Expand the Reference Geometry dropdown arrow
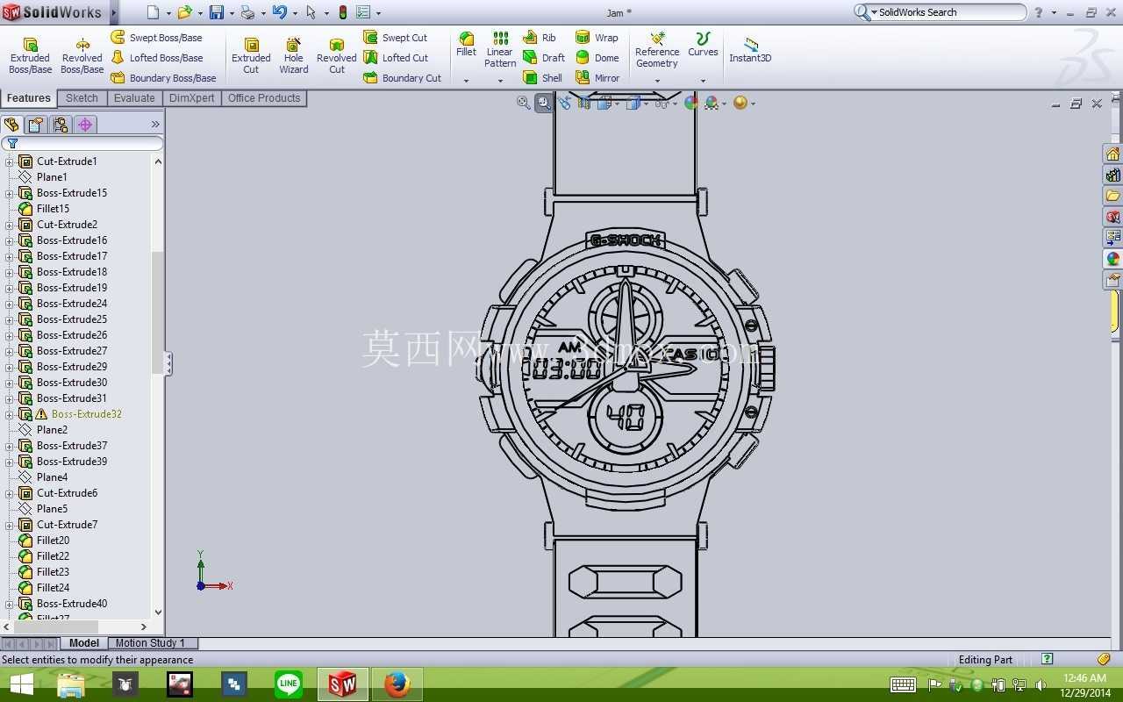The image size is (1123, 702). pos(657,81)
